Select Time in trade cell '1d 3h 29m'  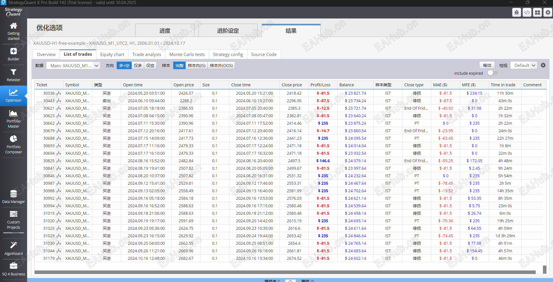[505, 236]
